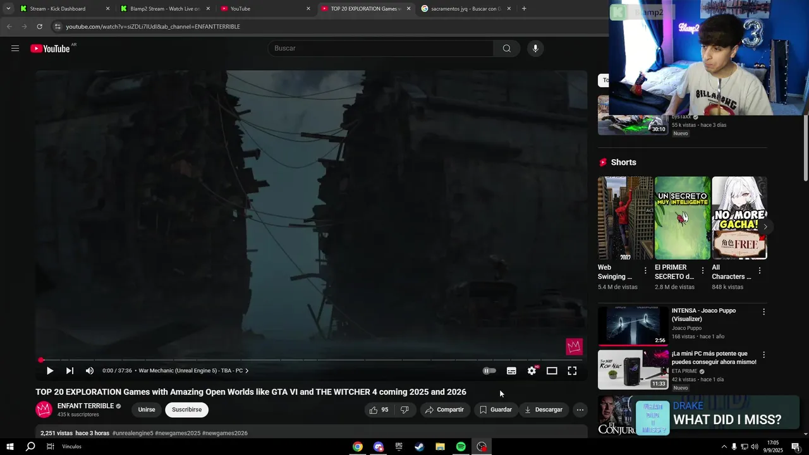
Task: Open more actions menu beside Descargar
Action: tap(580, 409)
